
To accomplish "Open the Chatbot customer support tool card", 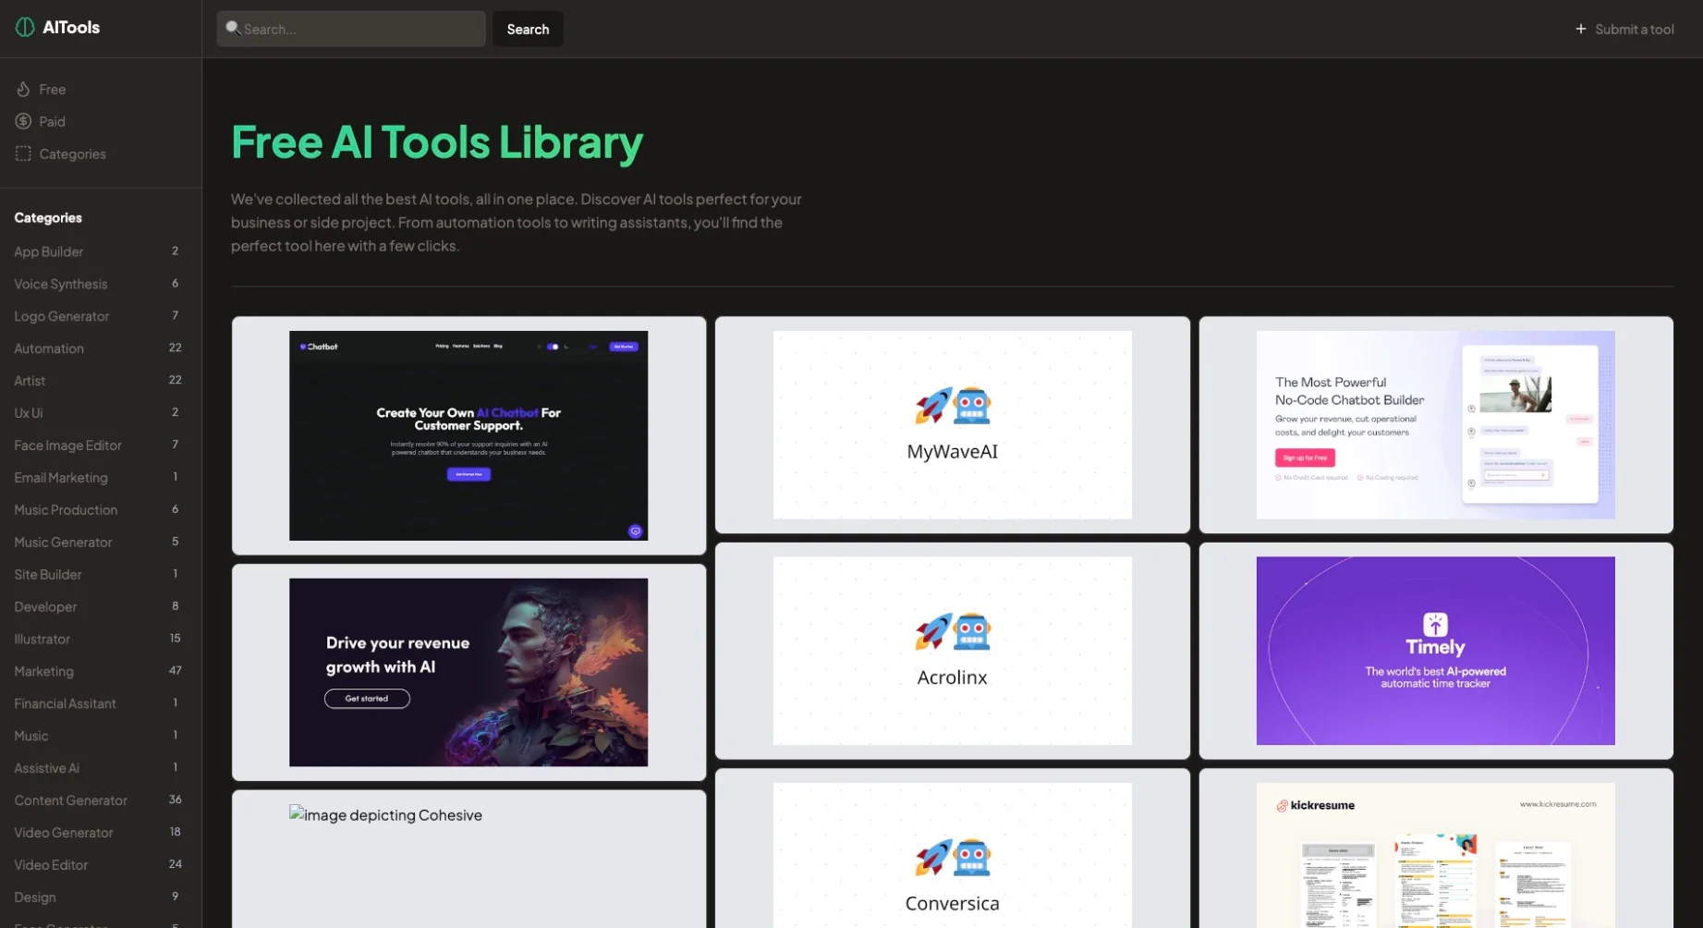I will click(x=468, y=435).
